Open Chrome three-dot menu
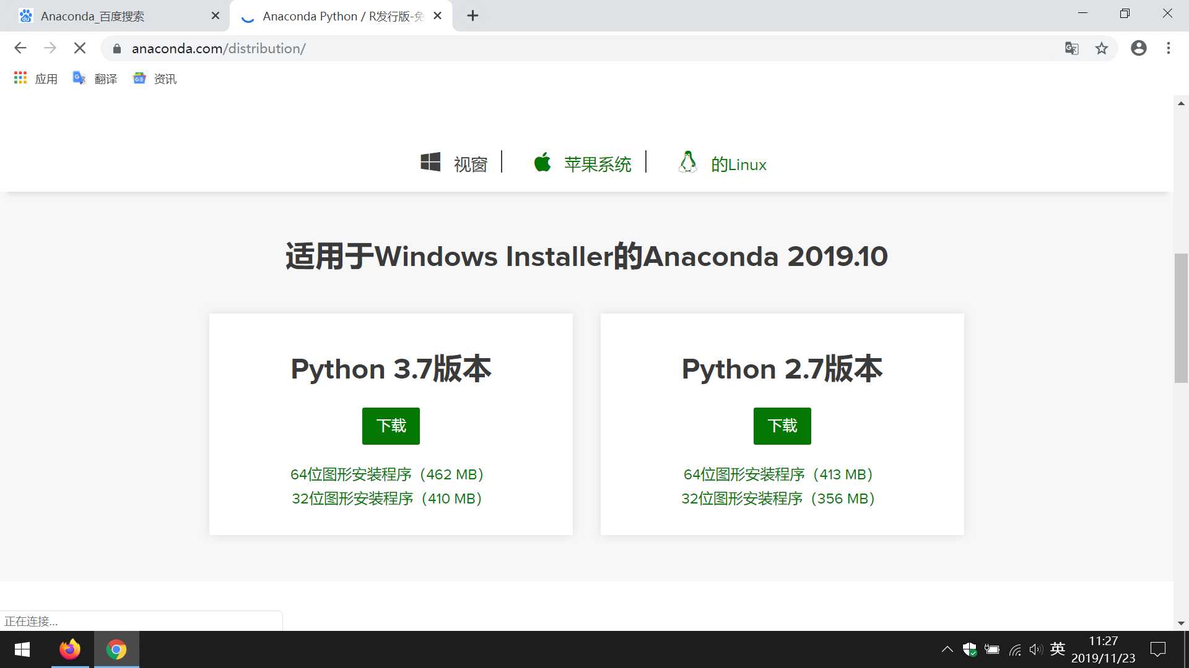 click(x=1169, y=48)
